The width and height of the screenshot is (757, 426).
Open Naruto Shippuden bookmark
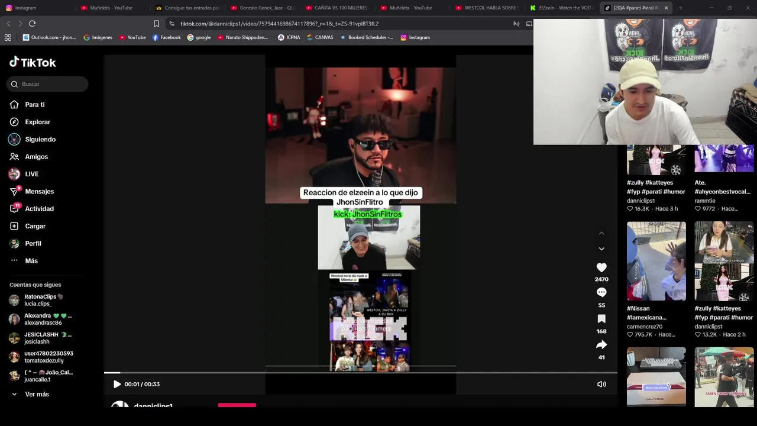coord(242,37)
